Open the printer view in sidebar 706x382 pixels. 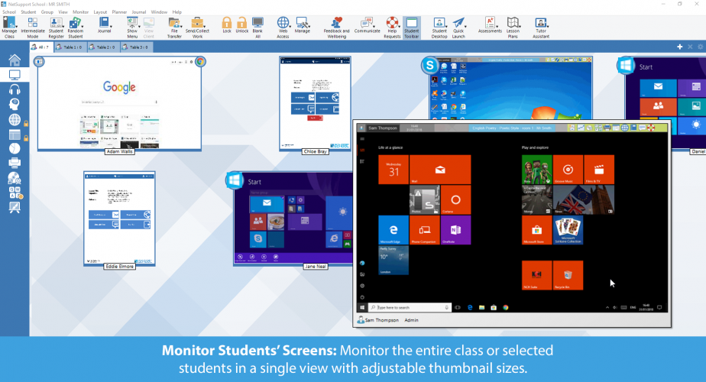[15, 163]
